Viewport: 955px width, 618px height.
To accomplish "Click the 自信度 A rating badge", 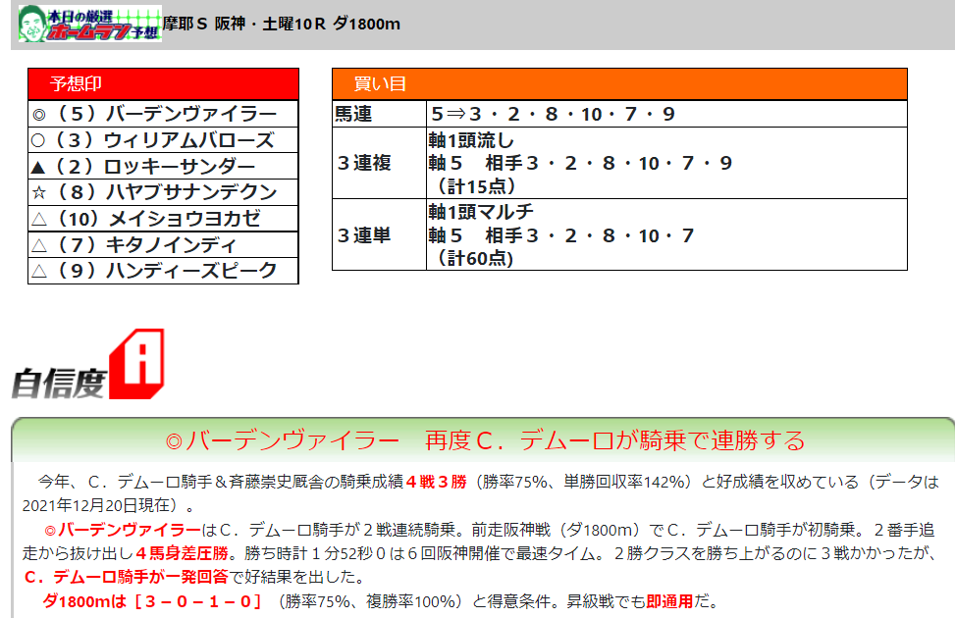I will click(88, 365).
